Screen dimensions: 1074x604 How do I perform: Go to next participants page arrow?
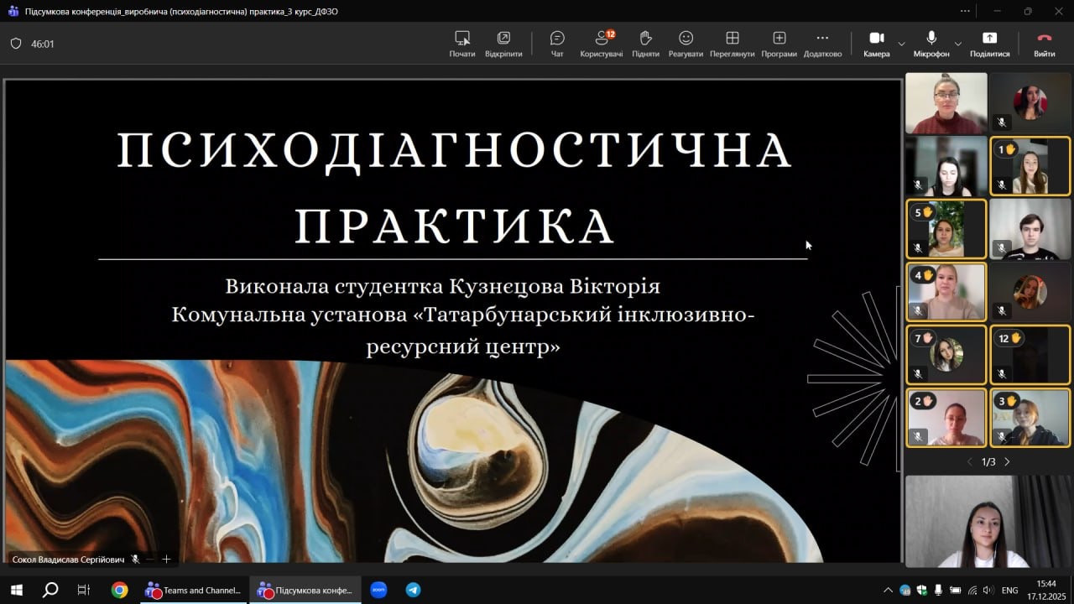pyautogui.click(x=1007, y=462)
